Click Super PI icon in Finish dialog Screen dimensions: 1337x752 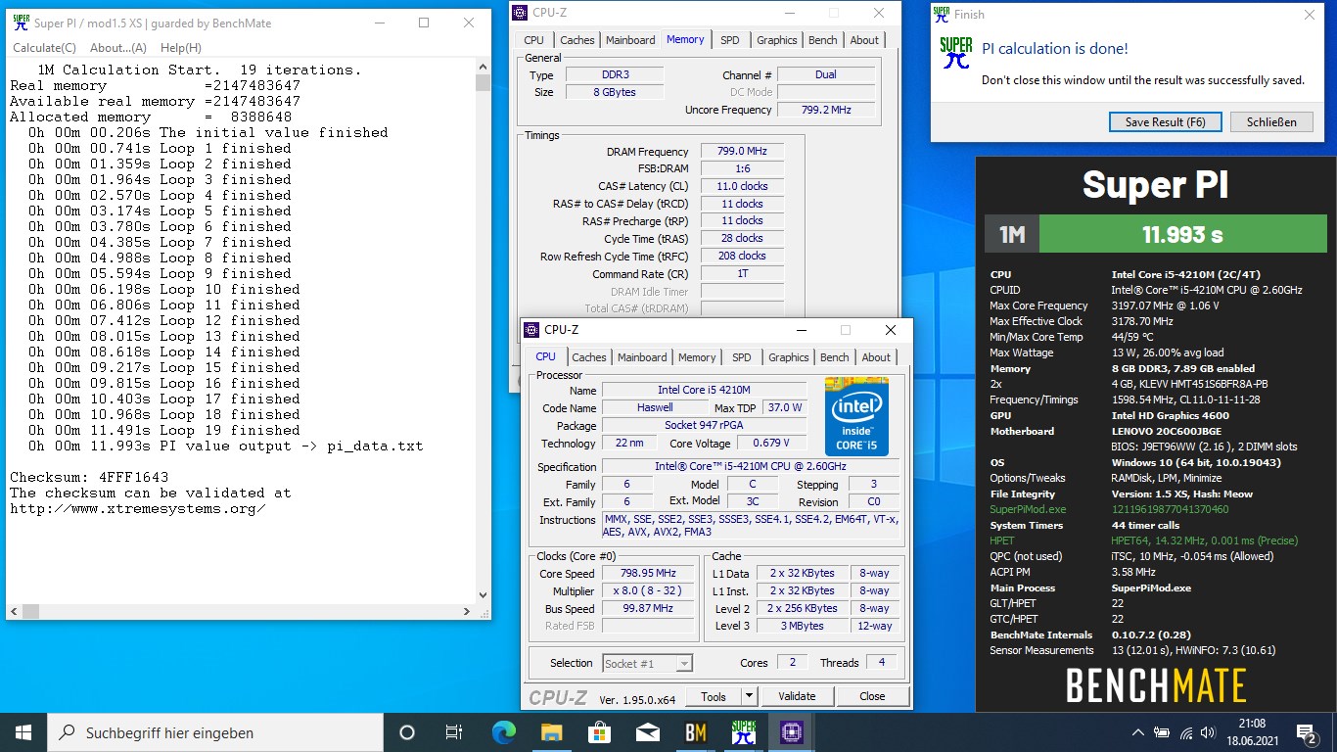click(x=956, y=52)
